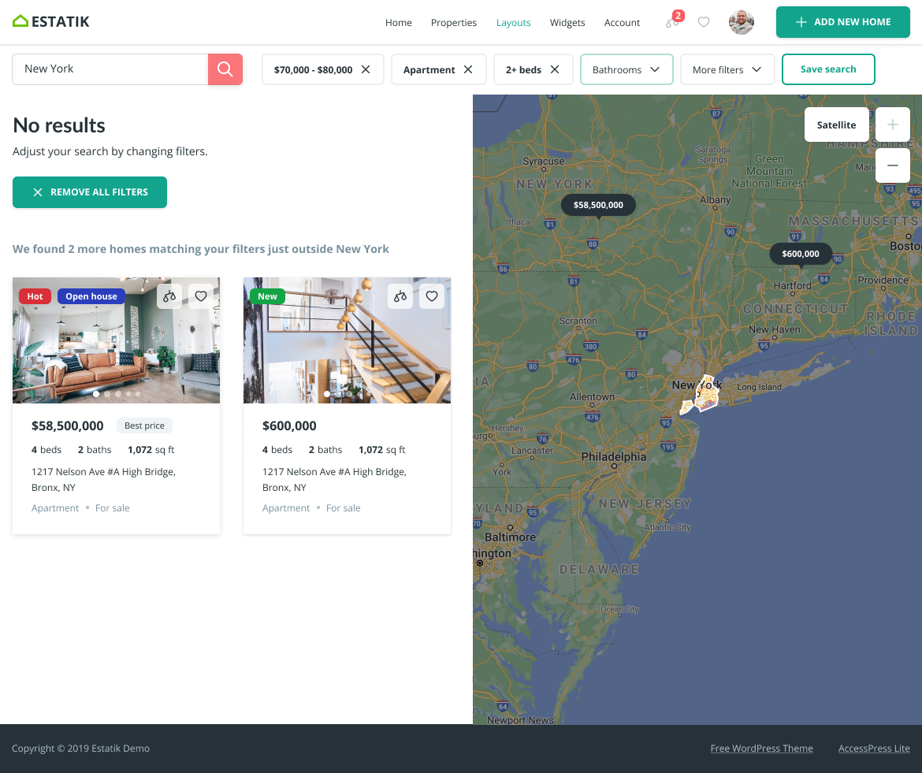Click the comparison scales icon with red badge
Viewport: 922px width, 773px height.
[670, 24]
